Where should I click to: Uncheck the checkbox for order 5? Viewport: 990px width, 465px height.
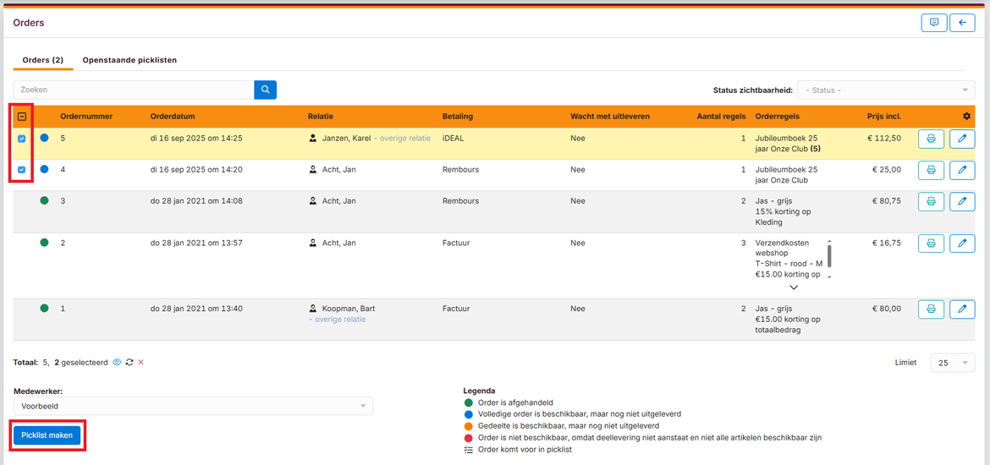click(22, 139)
